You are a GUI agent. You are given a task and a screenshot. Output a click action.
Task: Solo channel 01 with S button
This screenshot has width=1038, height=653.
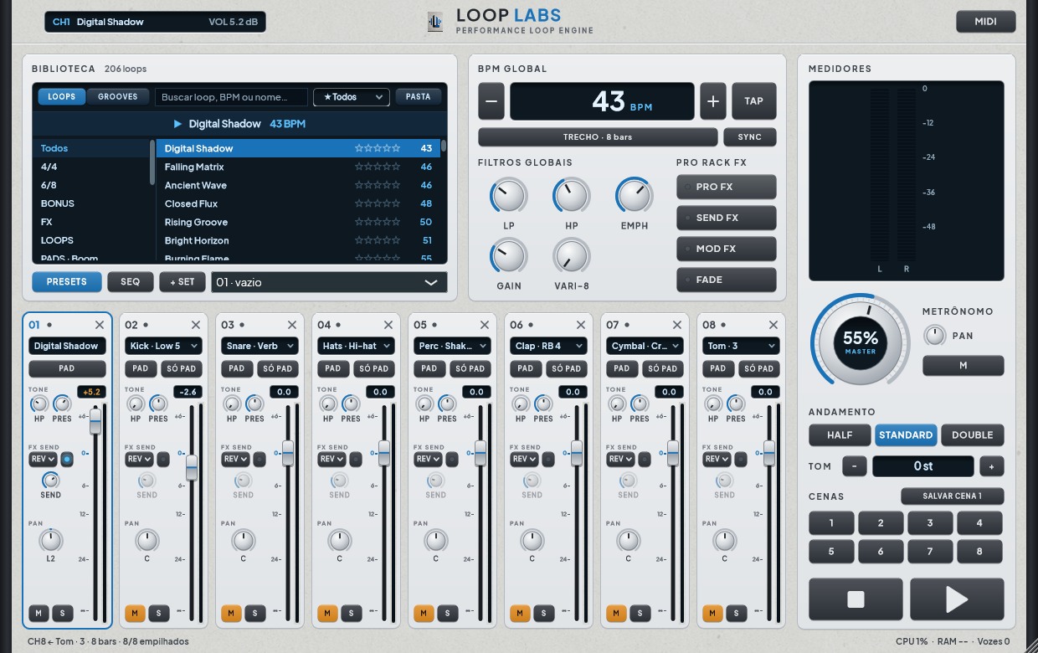[63, 614]
